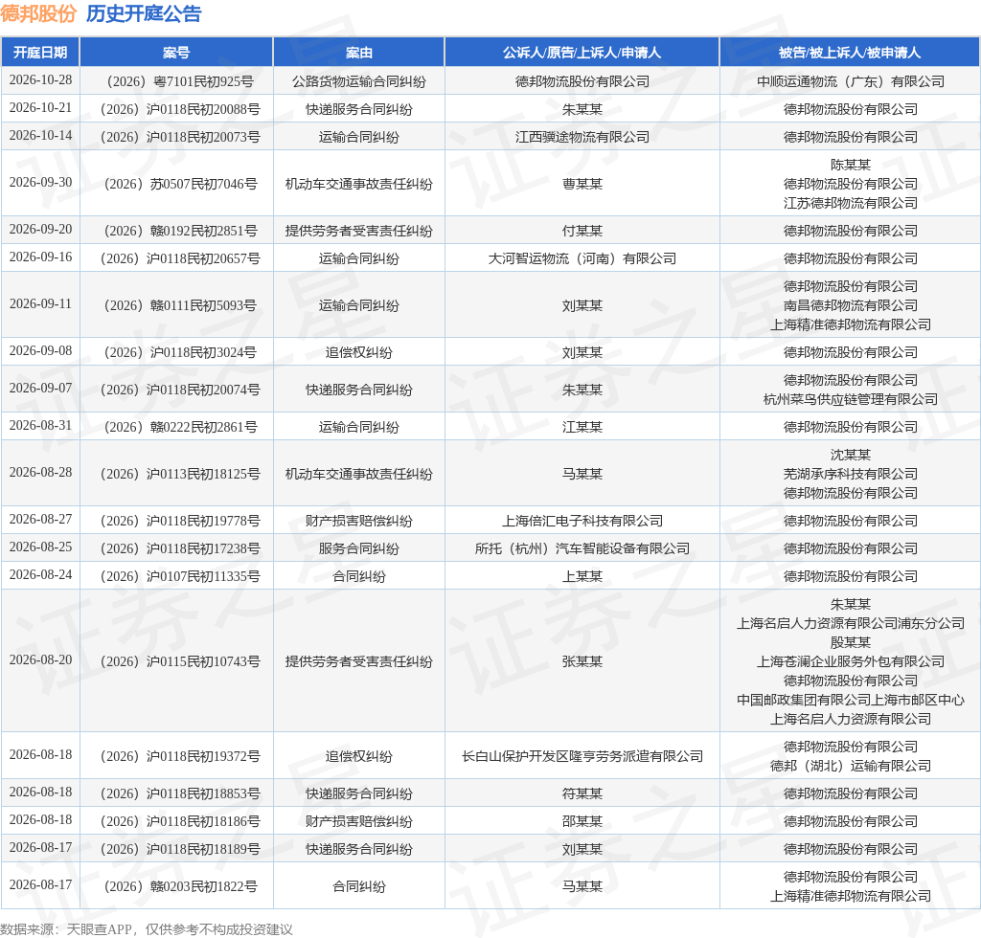This screenshot has height=938, width=981.
Task: Click the 历史开庭公告 heading
Action: point(144,13)
